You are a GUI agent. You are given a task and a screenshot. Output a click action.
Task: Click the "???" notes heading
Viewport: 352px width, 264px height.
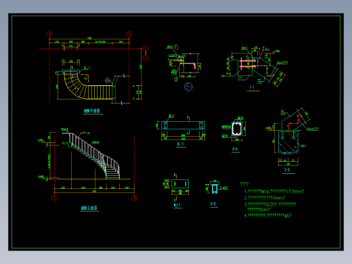click(x=244, y=184)
